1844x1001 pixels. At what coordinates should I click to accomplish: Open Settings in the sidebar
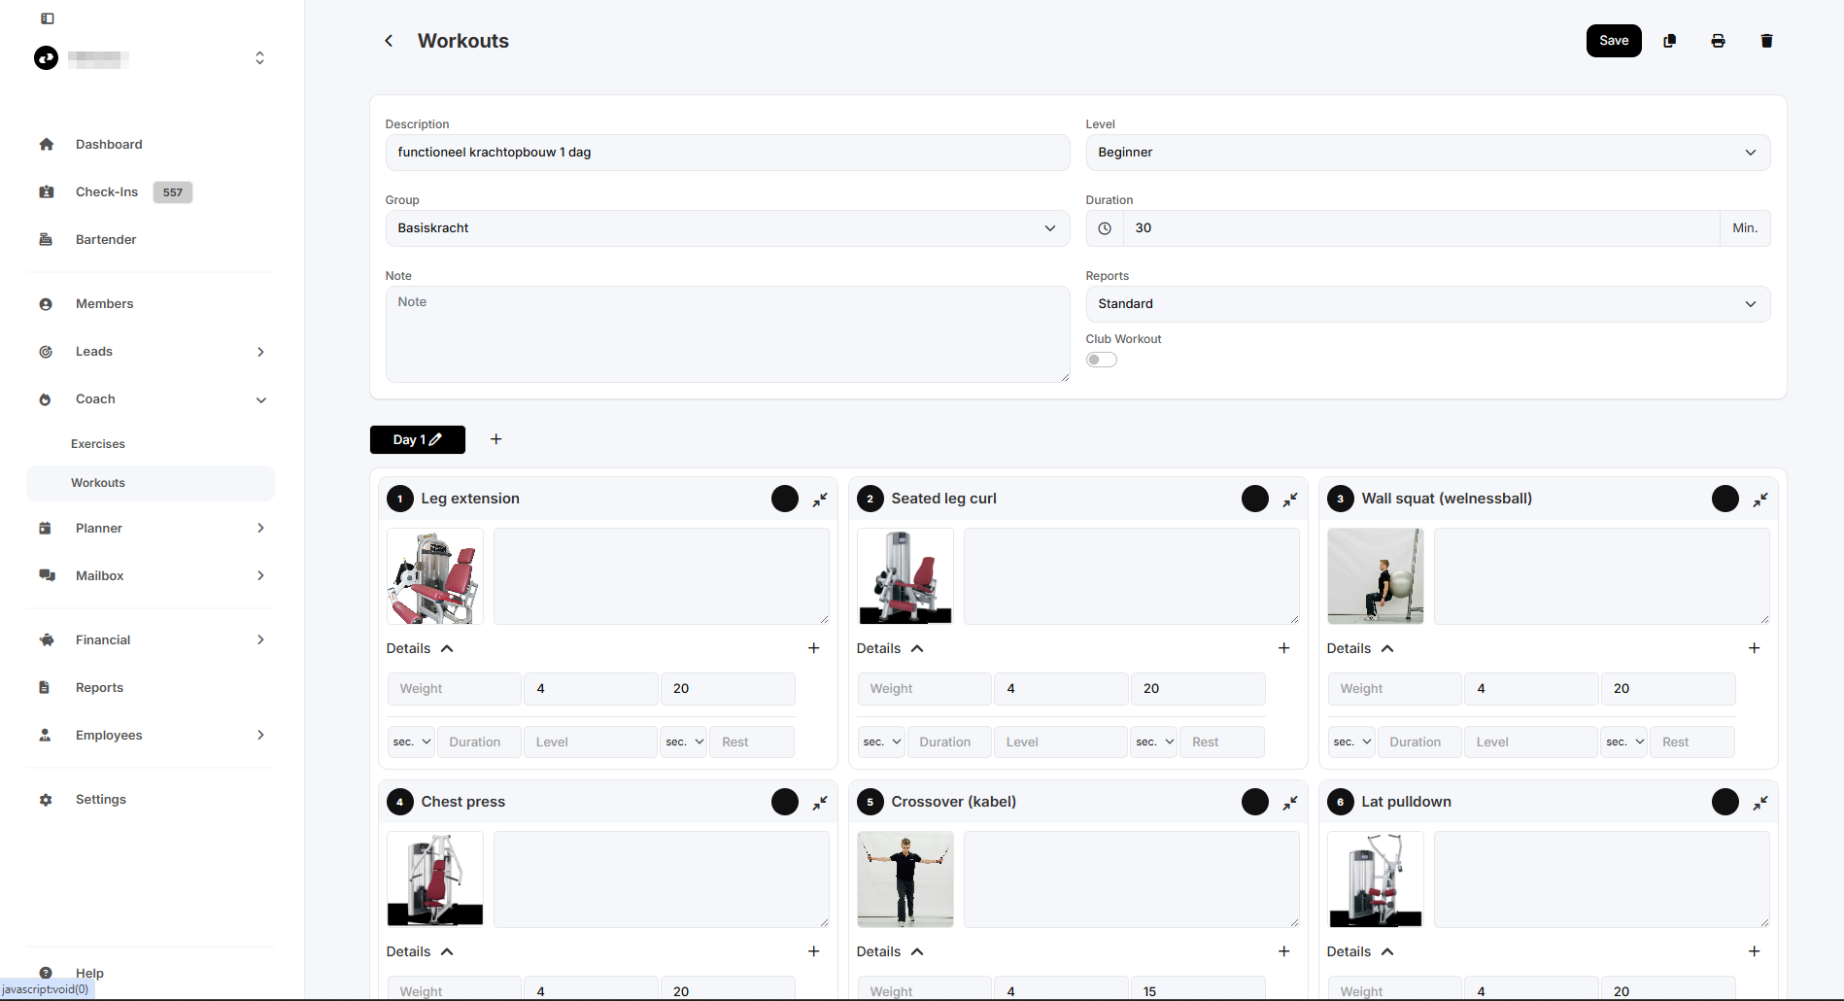pyautogui.click(x=101, y=799)
